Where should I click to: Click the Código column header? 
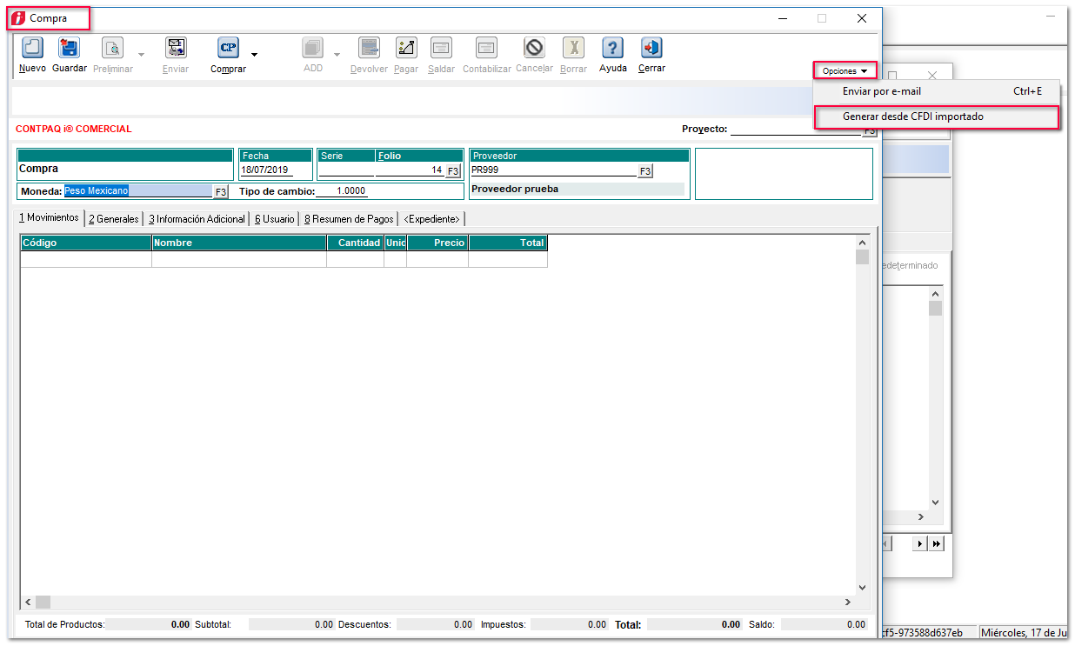coord(86,243)
